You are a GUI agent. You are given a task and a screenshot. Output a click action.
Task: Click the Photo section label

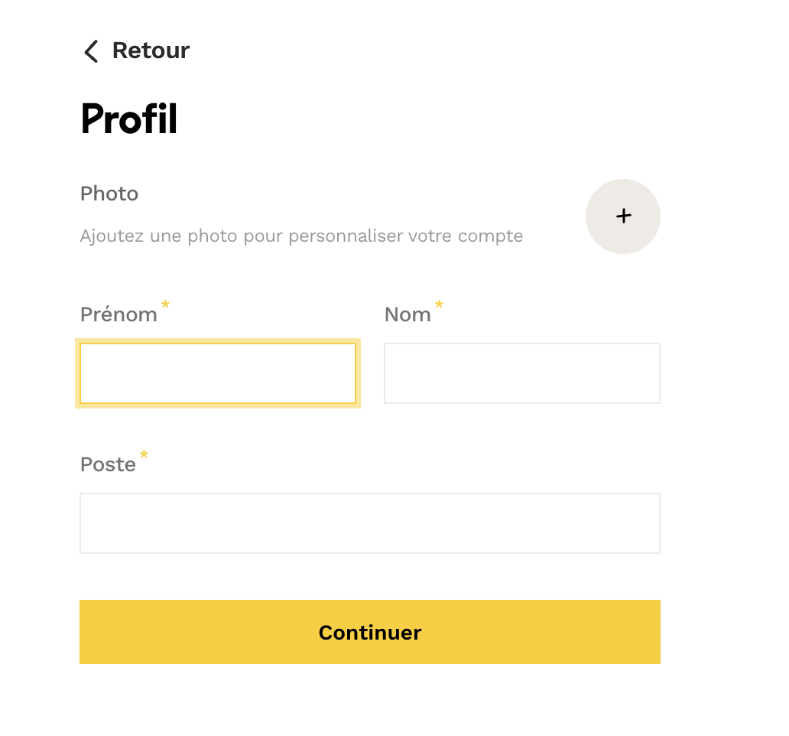point(109,194)
